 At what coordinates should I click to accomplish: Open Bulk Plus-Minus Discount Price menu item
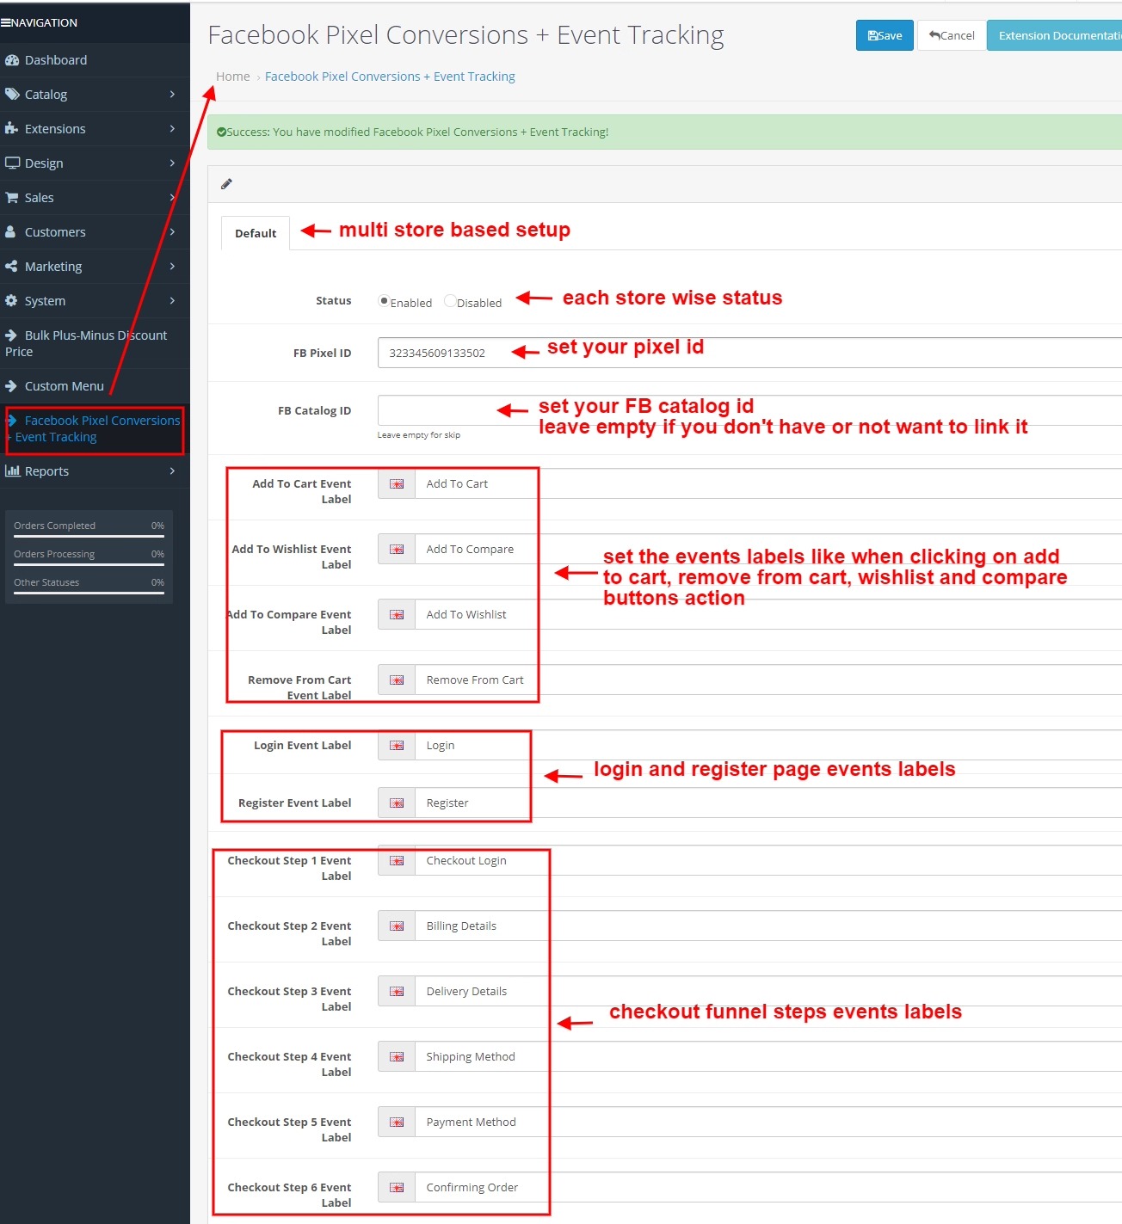(x=95, y=343)
